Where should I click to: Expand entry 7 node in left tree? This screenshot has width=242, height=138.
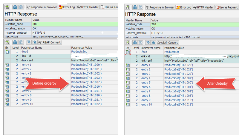click(7, 91)
